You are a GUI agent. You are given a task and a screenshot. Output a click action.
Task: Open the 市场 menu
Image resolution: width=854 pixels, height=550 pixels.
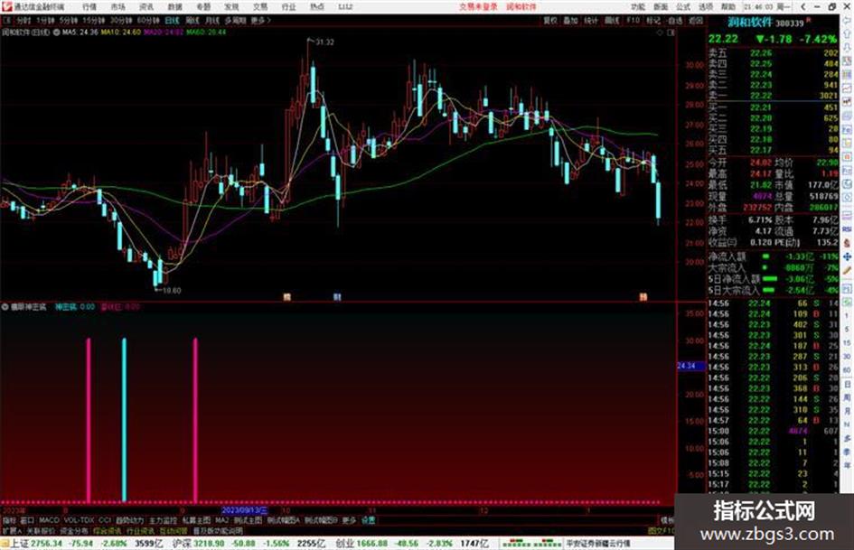click(117, 6)
